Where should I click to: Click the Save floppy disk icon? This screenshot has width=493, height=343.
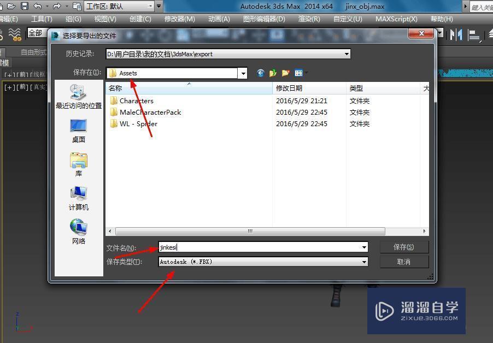click(x=25, y=6)
